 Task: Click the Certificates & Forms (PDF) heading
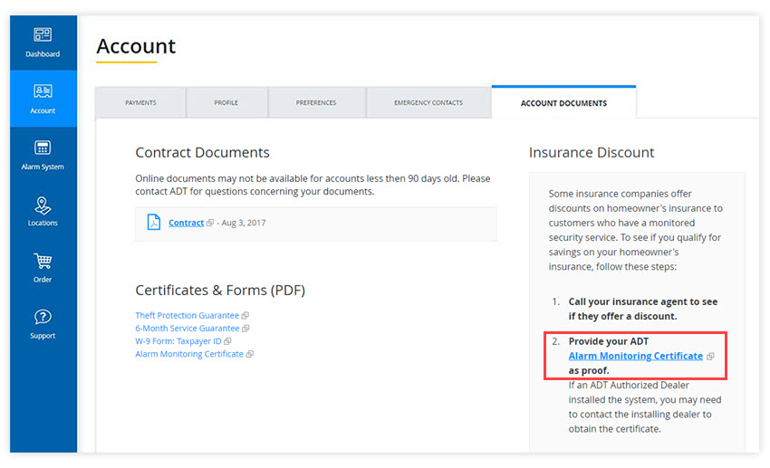click(x=220, y=291)
